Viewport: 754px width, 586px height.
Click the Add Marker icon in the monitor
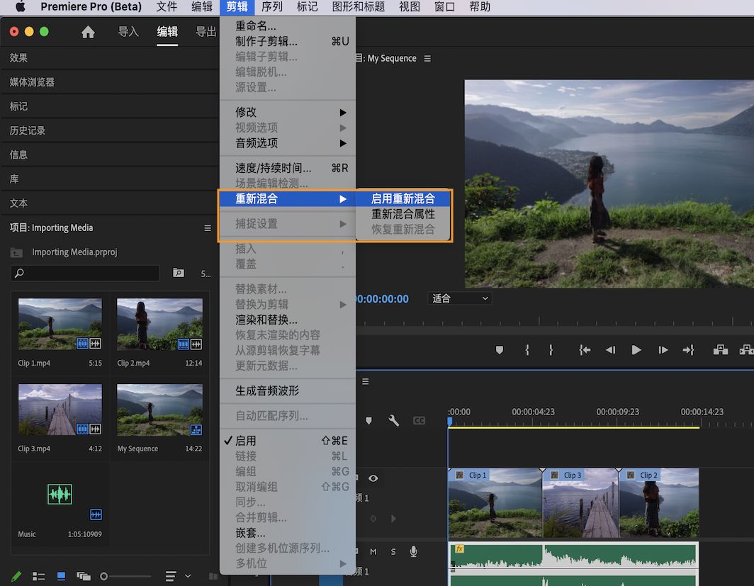[501, 350]
